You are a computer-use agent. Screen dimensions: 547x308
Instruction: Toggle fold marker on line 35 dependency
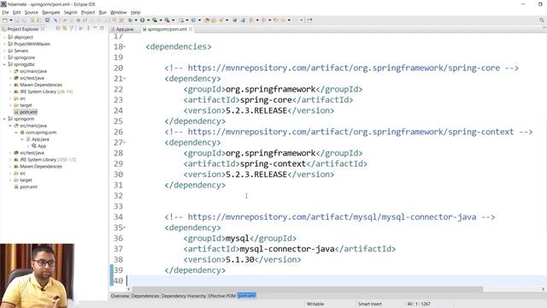pyautogui.click(x=125, y=228)
